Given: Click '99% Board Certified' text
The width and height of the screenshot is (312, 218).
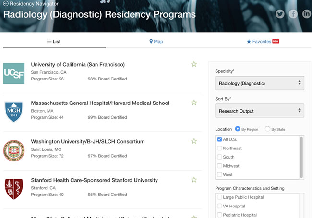Looking at the screenshot, I should [108, 117].
